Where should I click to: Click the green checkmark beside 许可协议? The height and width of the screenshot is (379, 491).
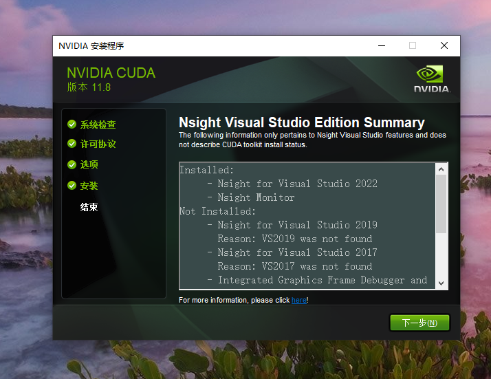pyautogui.click(x=72, y=144)
